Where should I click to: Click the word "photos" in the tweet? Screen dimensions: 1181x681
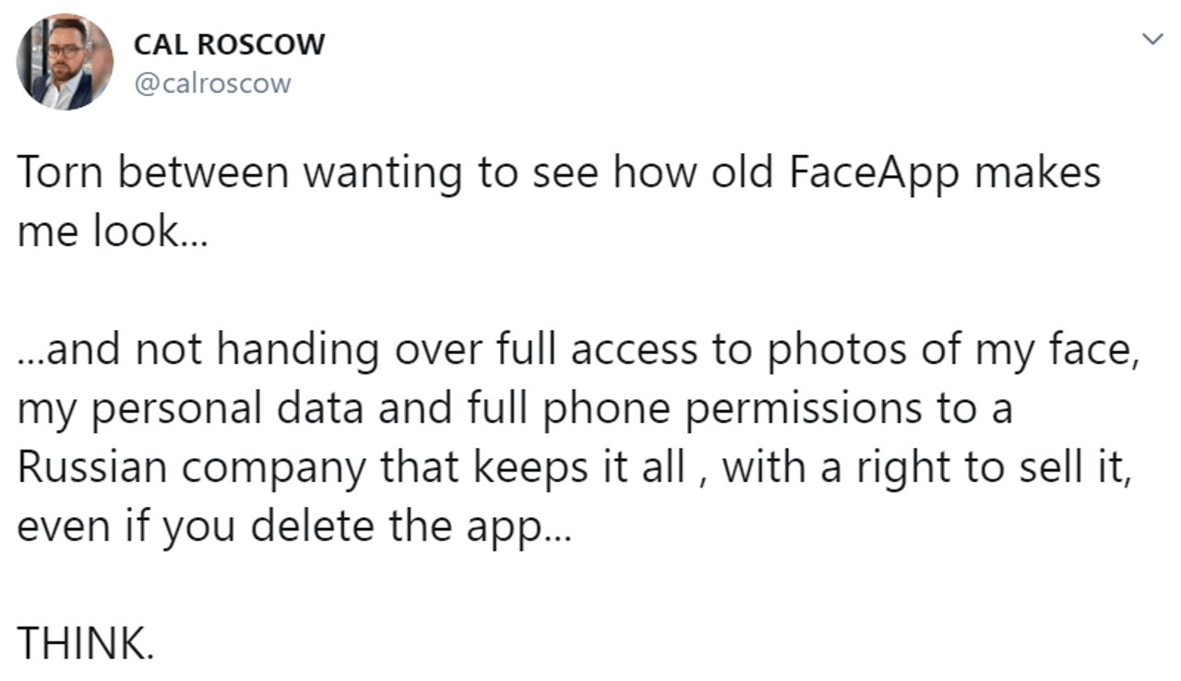point(820,350)
